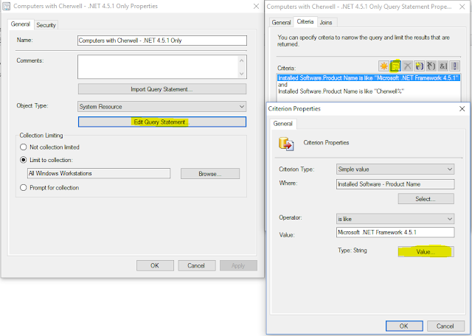Open General tab in Query Statement window
472x336 pixels.
(x=281, y=22)
